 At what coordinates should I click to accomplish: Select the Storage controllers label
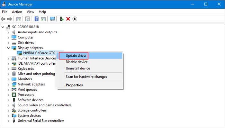point(32,110)
